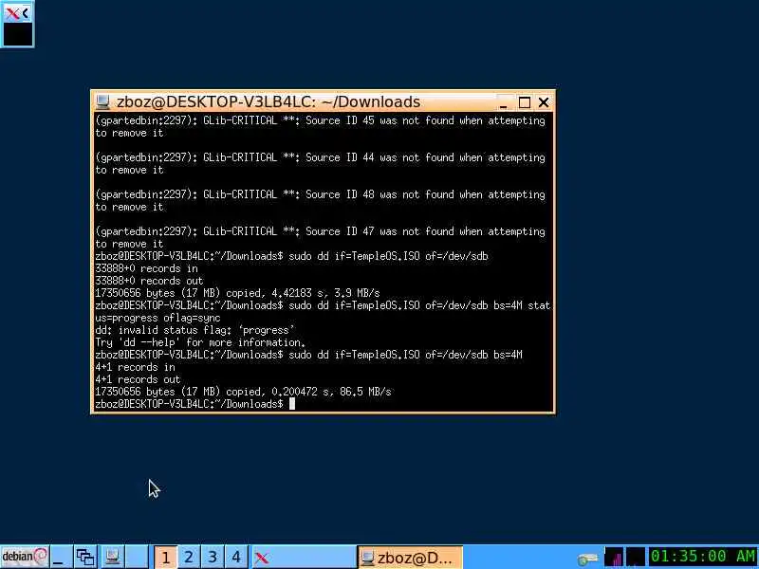Click the 01:35:00 AM clock
Image resolution: width=759 pixels, height=569 pixels.
coord(703,557)
